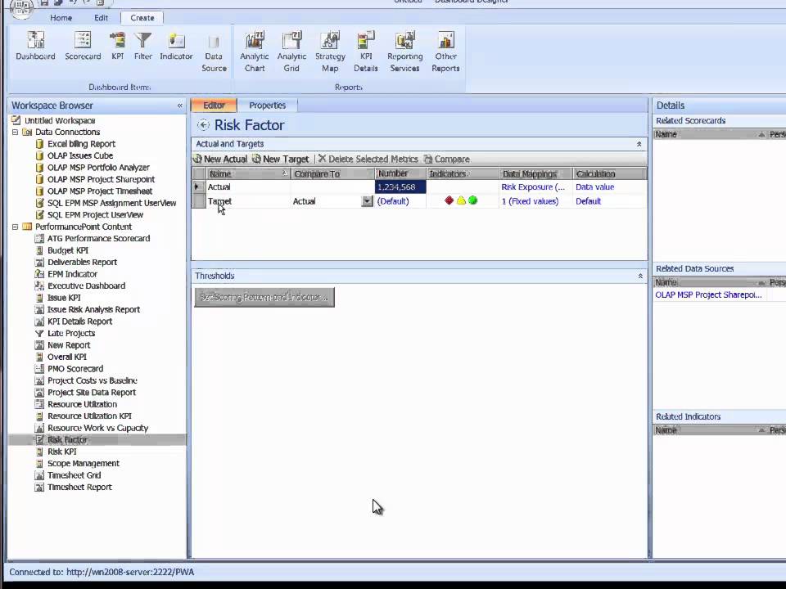This screenshot has height=589, width=786.
Task: Select the Untitled Workspace root node
Action: (x=60, y=121)
